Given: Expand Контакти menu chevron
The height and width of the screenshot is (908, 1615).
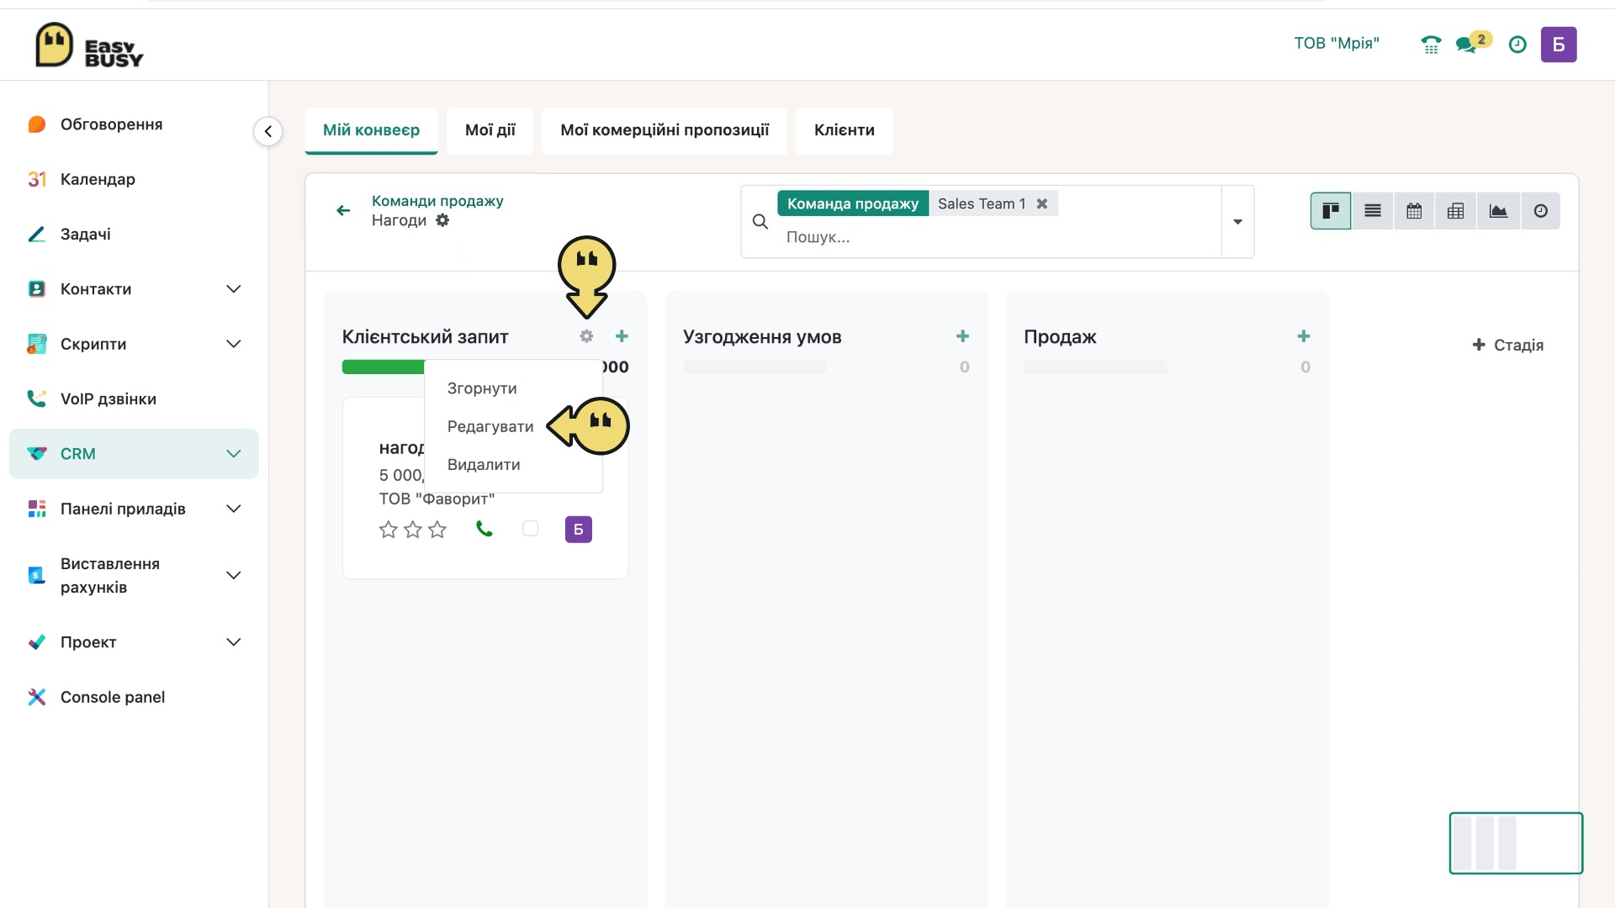Looking at the screenshot, I should pyautogui.click(x=234, y=289).
